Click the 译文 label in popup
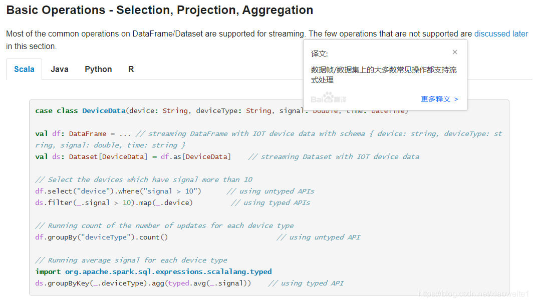 click(x=320, y=53)
